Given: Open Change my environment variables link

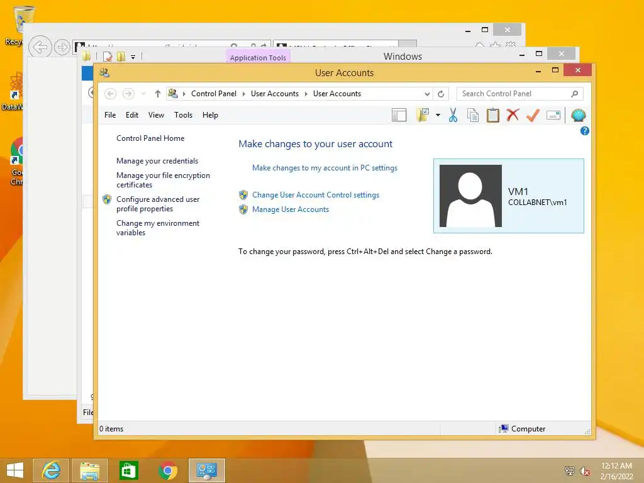Looking at the screenshot, I should [158, 228].
